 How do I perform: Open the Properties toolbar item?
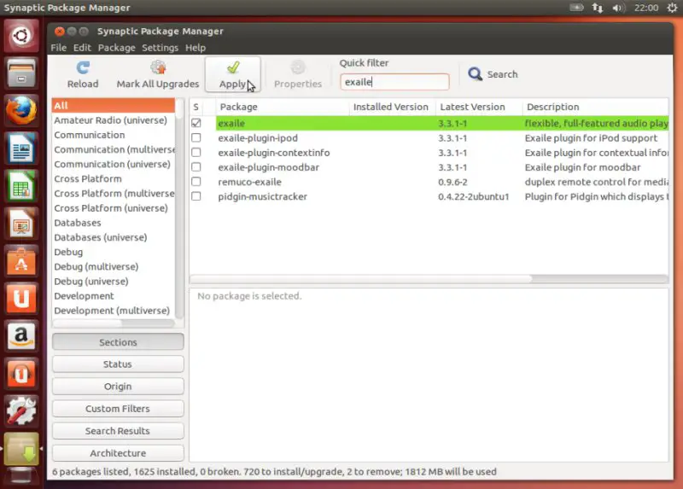pyautogui.click(x=298, y=74)
